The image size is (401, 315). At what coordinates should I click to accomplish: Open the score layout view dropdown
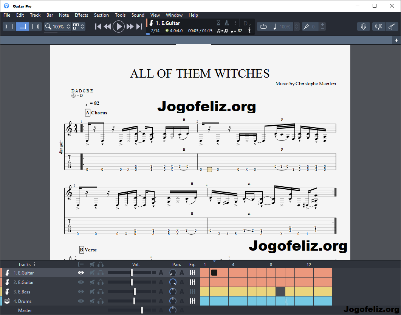point(79,27)
